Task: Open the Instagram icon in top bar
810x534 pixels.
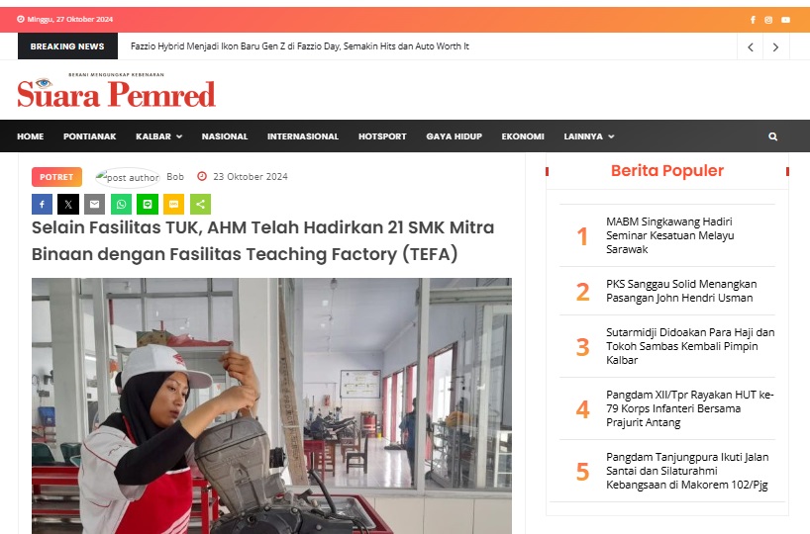Action: (768, 20)
